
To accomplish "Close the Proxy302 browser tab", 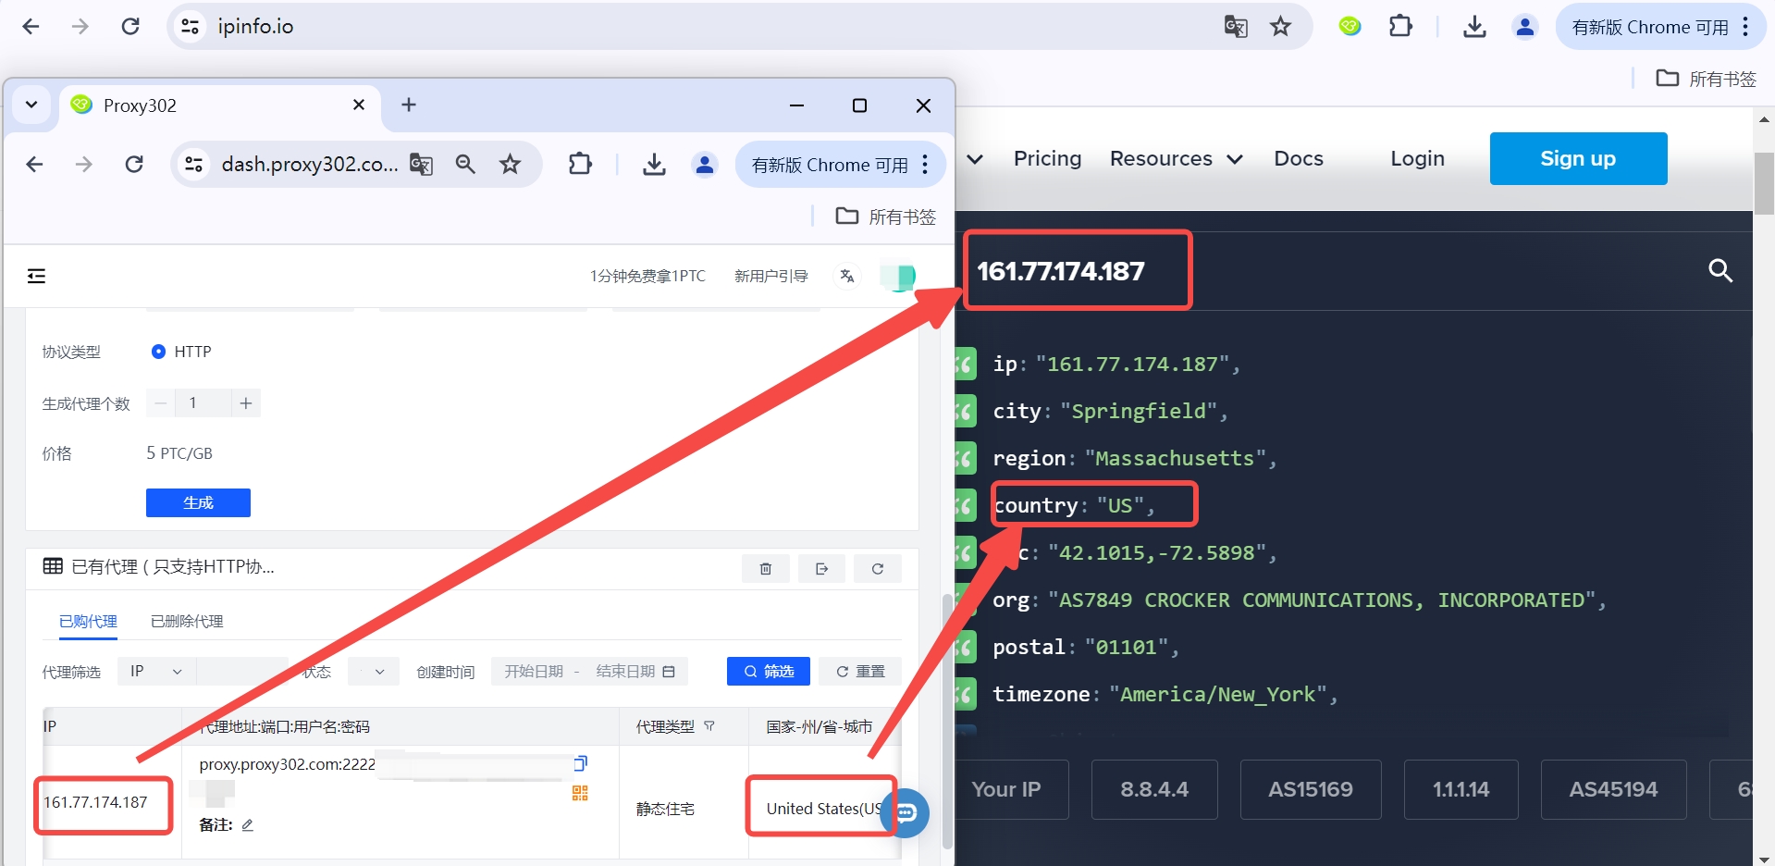I will point(359,105).
